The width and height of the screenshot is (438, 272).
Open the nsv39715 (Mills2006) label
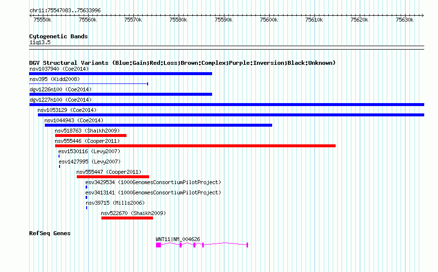(115, 203)
